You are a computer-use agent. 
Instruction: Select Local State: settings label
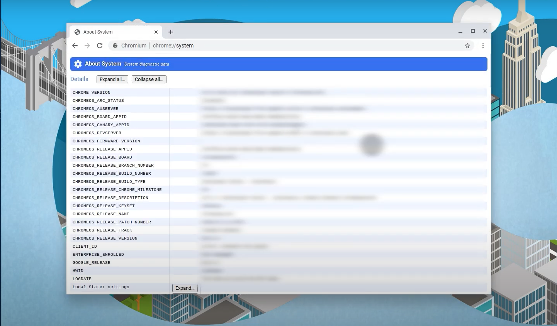[x=101, y=287]
